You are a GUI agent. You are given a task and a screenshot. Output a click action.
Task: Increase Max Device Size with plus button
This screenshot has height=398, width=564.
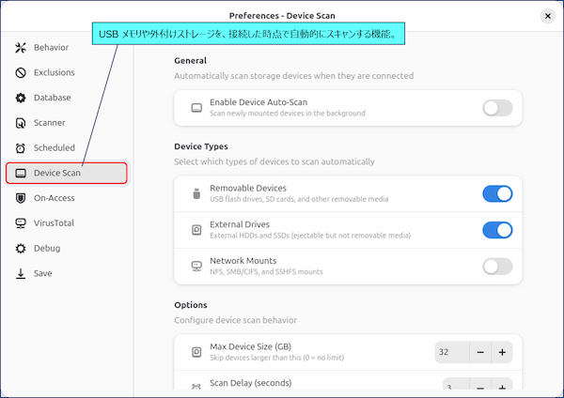pos(502,352)
